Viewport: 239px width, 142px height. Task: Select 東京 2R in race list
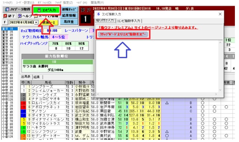coord(7,32)
